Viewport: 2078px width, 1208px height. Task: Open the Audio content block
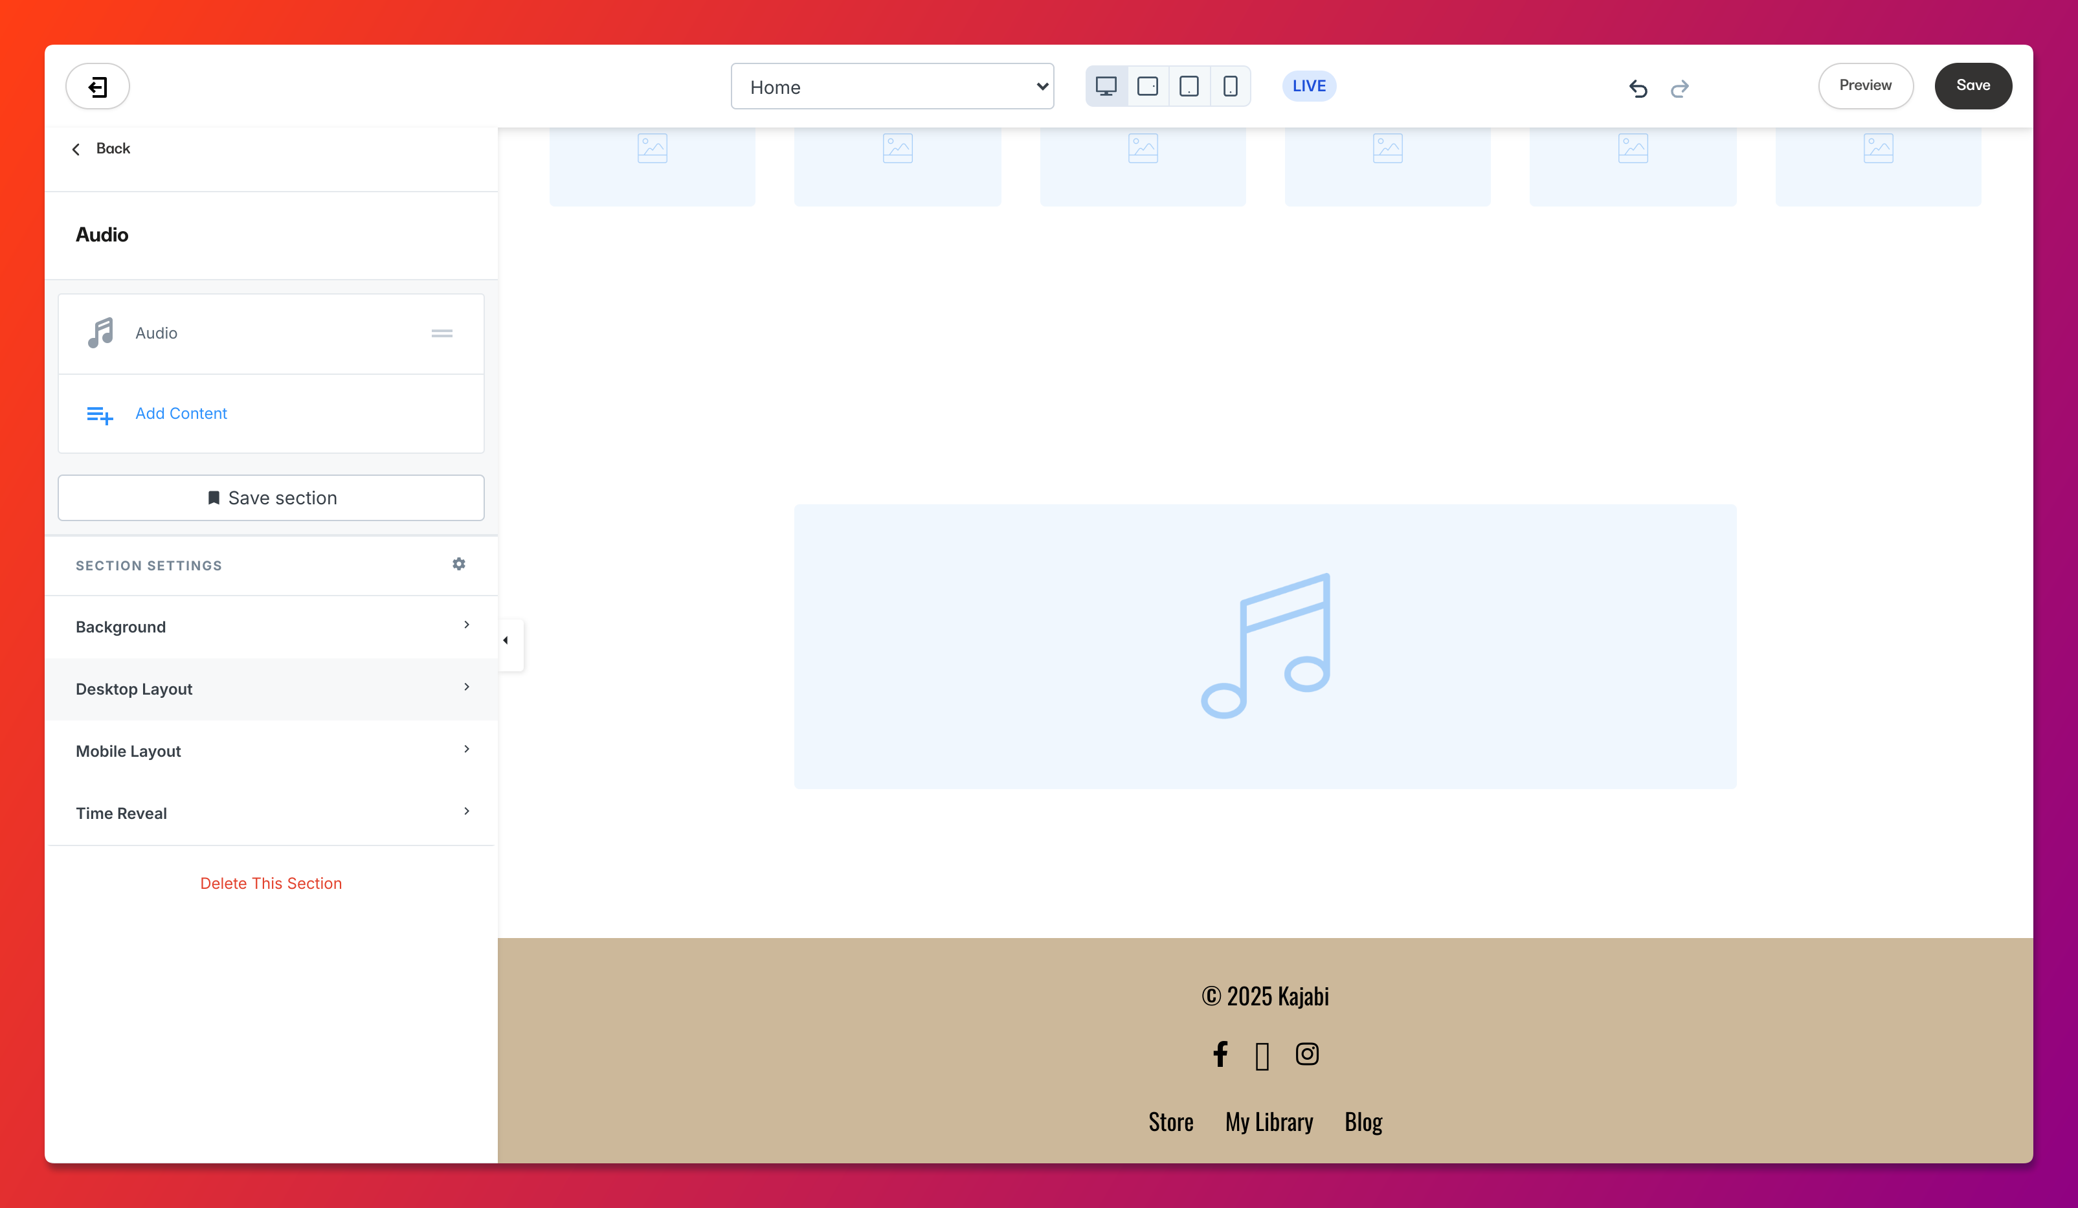point(271,333)
